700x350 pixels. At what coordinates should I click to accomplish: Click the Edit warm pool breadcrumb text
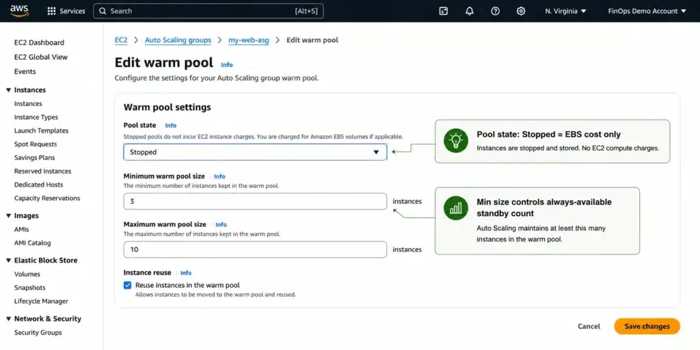click(312, 40)
